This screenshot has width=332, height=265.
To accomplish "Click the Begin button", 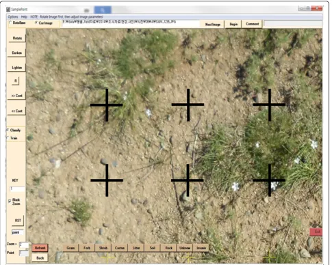I will pos(233,24).
